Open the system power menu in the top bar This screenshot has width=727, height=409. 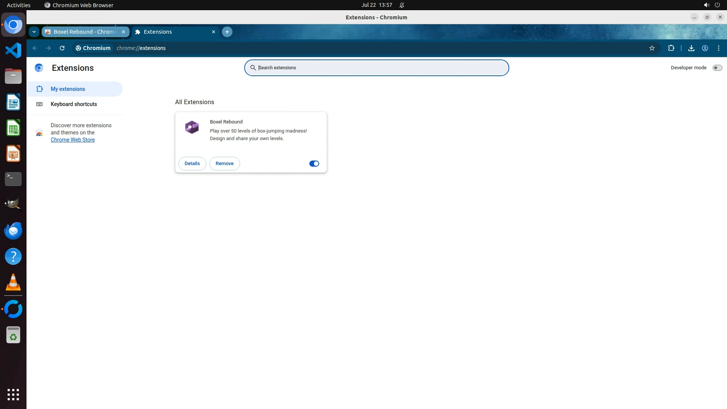[717, 5]
